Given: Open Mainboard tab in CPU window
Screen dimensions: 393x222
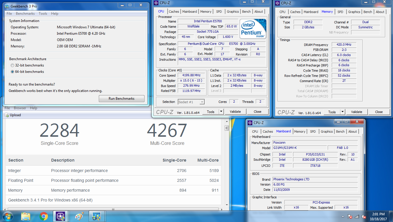Looking at the screenshot, I should point(190,12).
